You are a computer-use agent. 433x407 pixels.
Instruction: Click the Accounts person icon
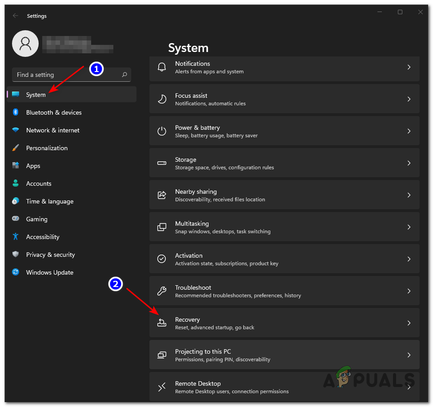pos(16,183)
